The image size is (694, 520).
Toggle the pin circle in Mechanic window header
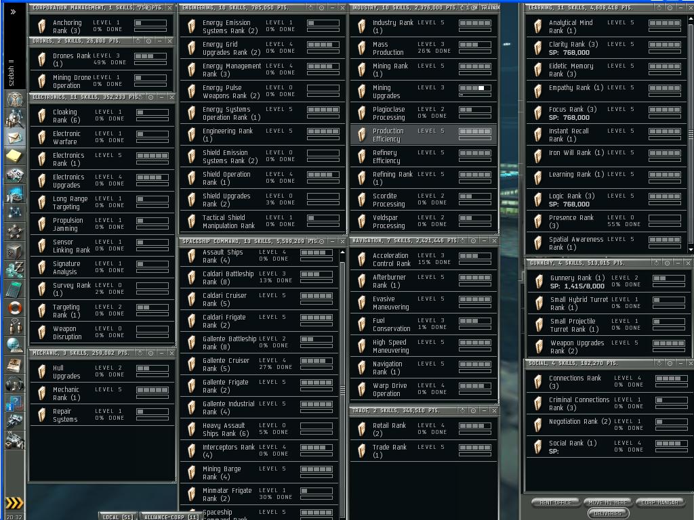pyautogui.click(x=151, y=353)
